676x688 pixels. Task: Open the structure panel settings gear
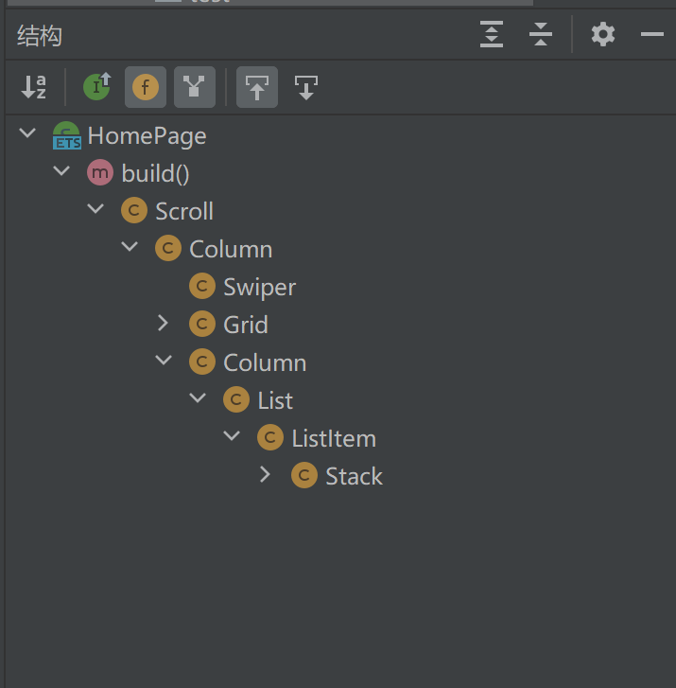pos(603,34)
